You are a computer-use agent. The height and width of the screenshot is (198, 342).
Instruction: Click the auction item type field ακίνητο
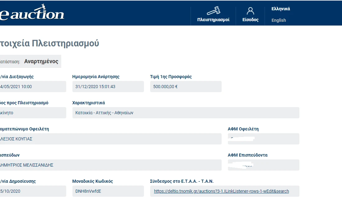click(x=33, y=113)
